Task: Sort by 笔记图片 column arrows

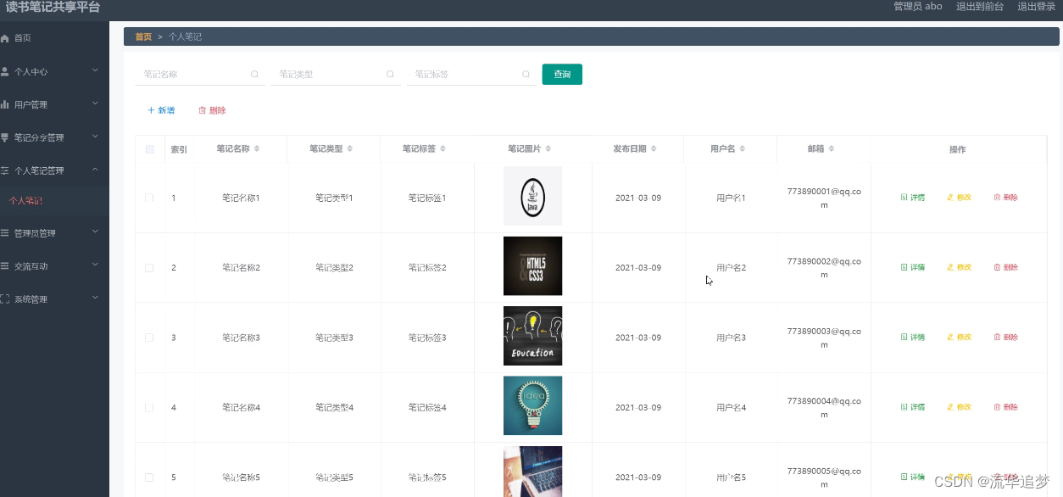Action: [x=548, y=148]
